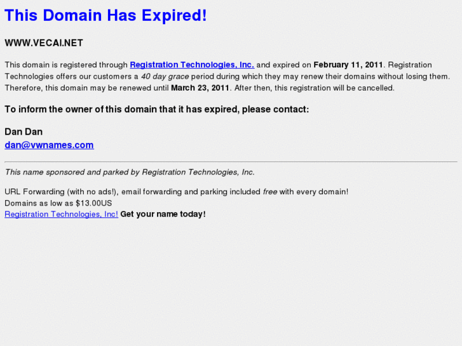Click the 'Domains as low as $13.00US' line
Image resolution: width=462 pixels, height=346 pixels.
pos(58,203)
